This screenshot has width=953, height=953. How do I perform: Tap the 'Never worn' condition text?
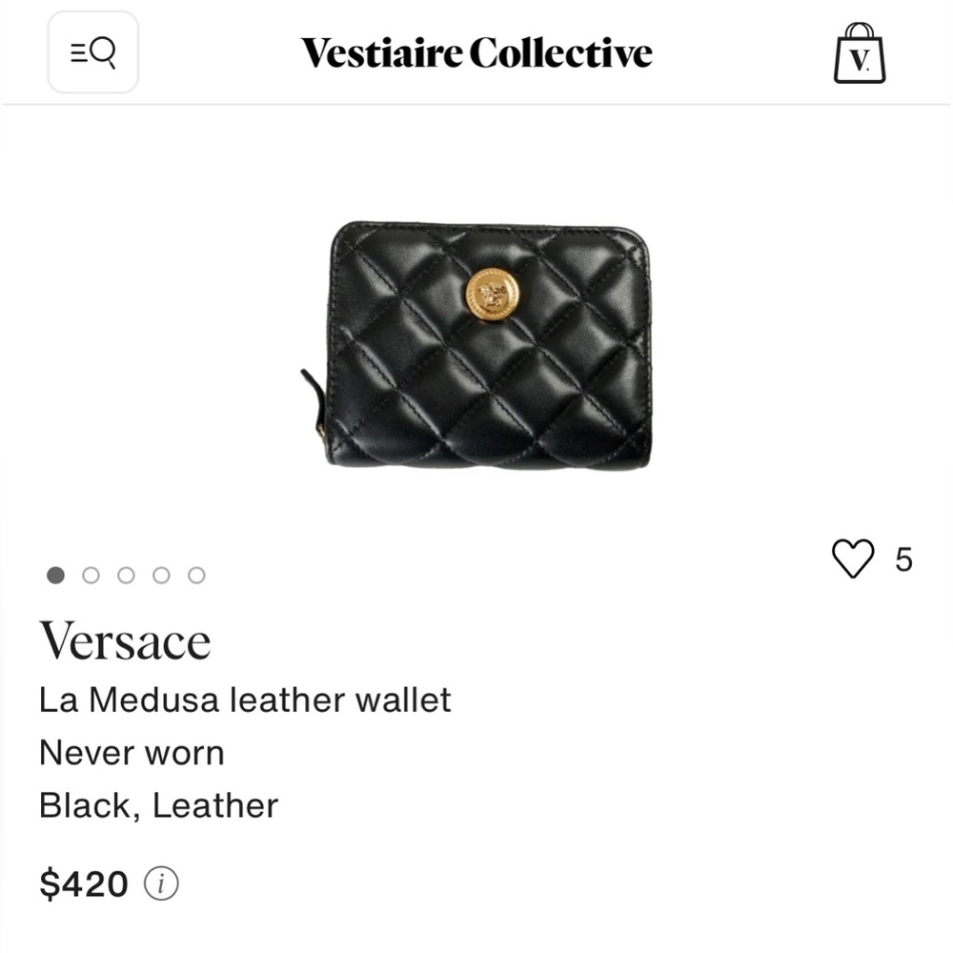coord(132,753)
